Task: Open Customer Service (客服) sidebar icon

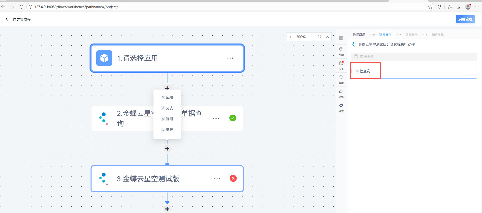Action: [341, 79]
